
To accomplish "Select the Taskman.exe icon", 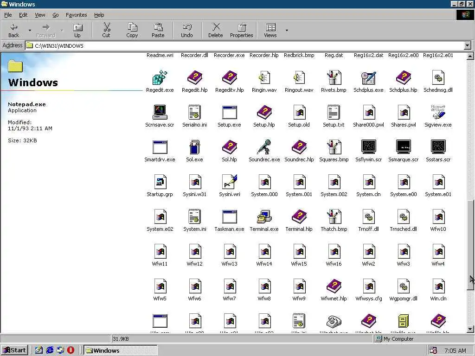I will 229,217.
